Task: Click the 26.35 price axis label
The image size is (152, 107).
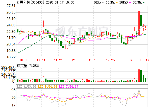Action: [11, 12]
